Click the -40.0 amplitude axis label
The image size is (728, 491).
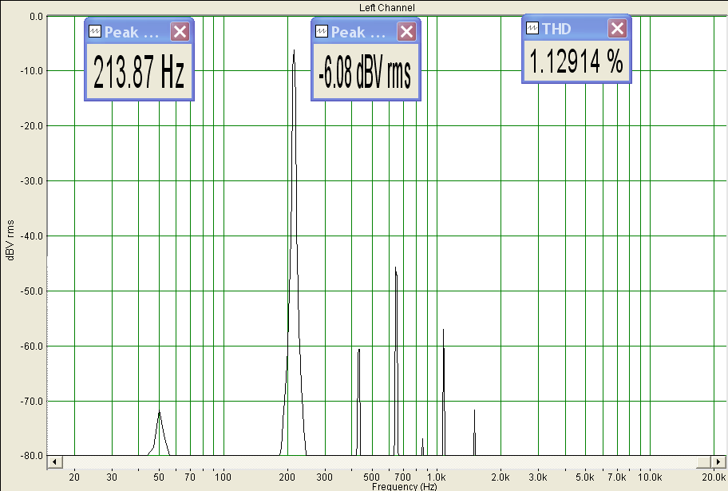(32, 236)
